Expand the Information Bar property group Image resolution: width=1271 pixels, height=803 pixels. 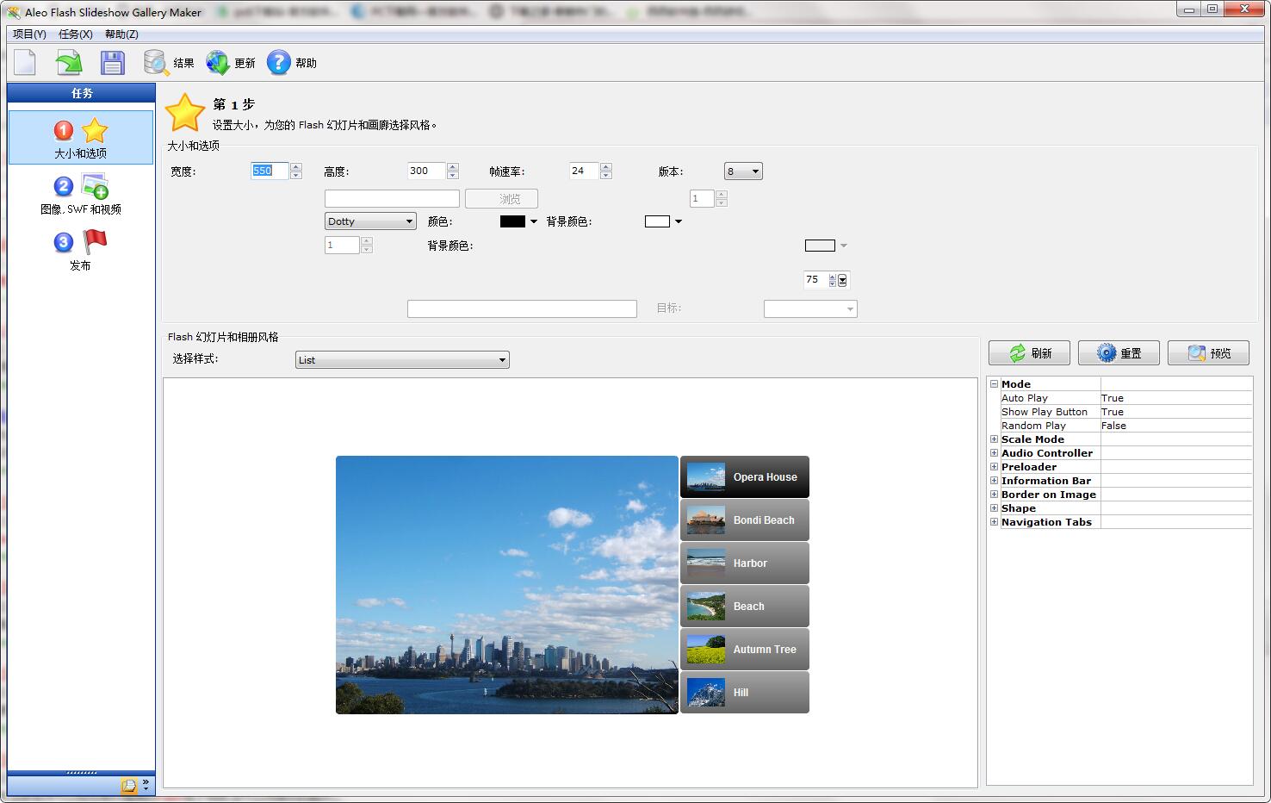[x=994, y=481]
